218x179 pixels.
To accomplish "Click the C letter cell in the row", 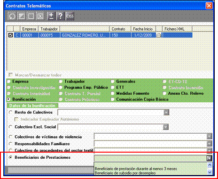I will coord(17,35).
